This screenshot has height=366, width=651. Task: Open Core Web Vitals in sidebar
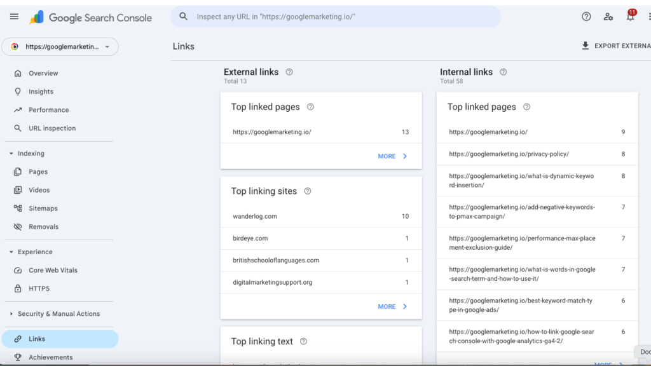coord(53,270)
